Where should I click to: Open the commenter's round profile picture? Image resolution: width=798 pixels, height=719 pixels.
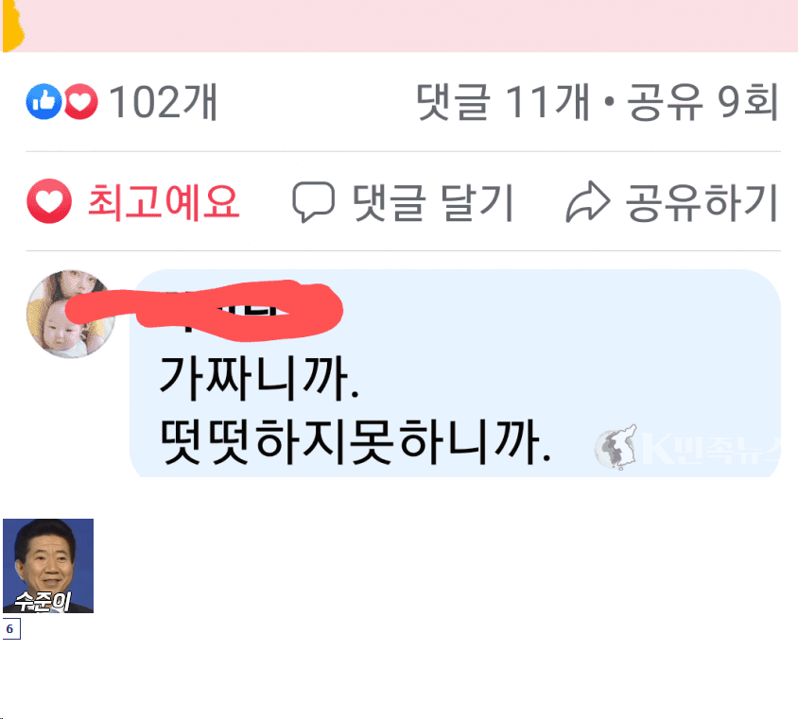tap(71, 315)
